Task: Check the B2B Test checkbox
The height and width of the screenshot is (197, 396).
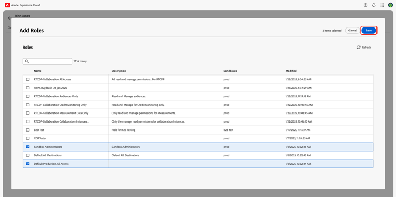Action: pos(28,130)
